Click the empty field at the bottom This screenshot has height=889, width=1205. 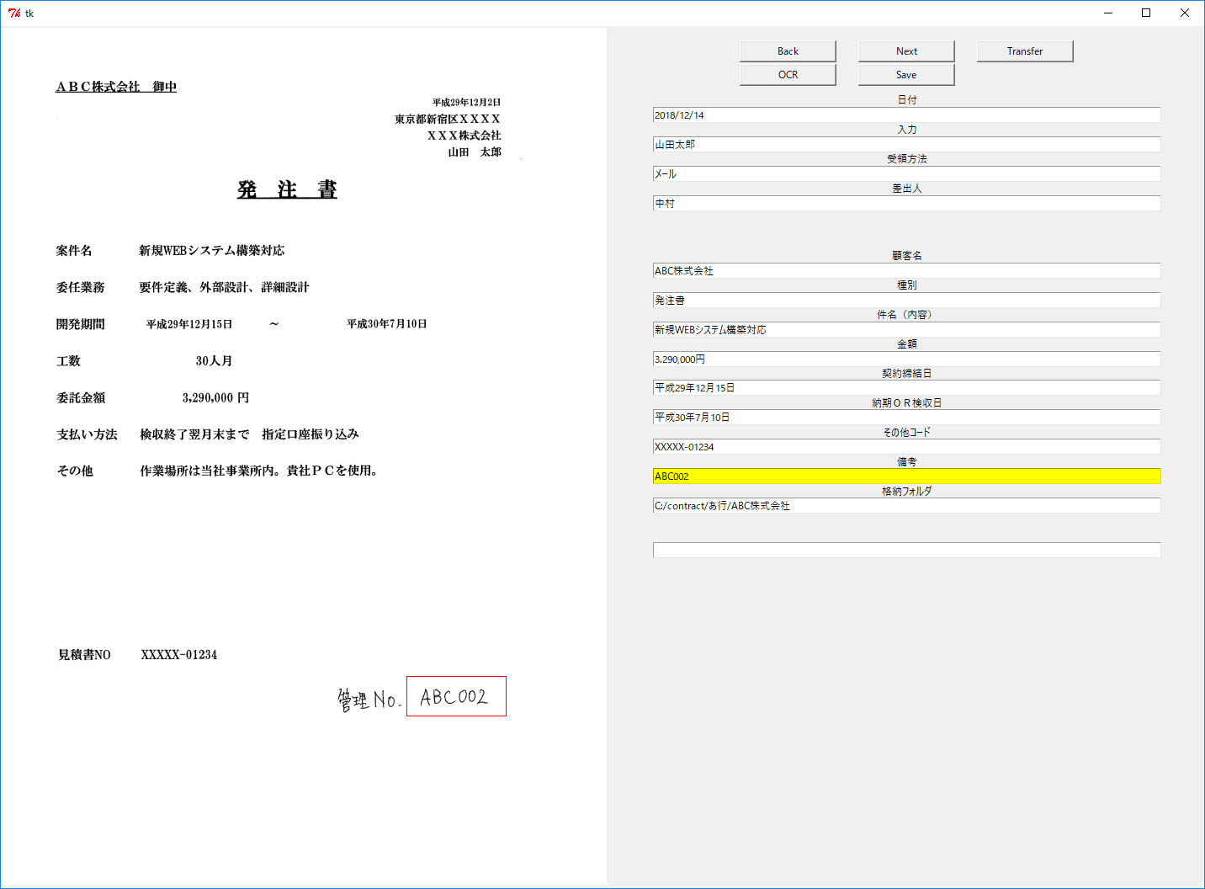click(906, 550)
